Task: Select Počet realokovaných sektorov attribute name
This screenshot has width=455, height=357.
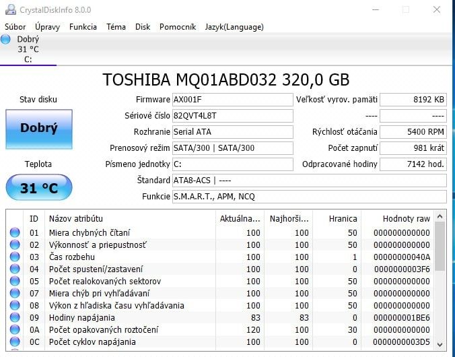Action: 105,281
